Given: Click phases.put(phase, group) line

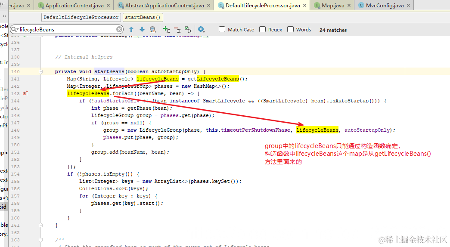Looking at the screenshot, I should (x=141, y=137).
